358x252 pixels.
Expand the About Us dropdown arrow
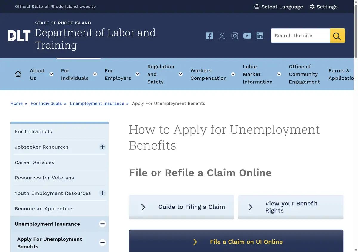[51, 74]
